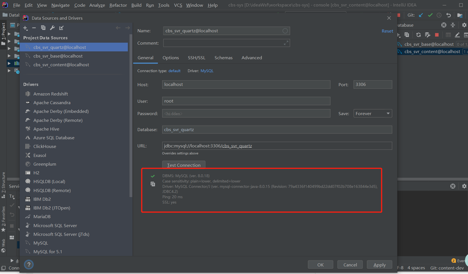Click the Git update project arrow icon
This screenshot has width=468, height=274.
pyautogui.click(x=421, y=15)
